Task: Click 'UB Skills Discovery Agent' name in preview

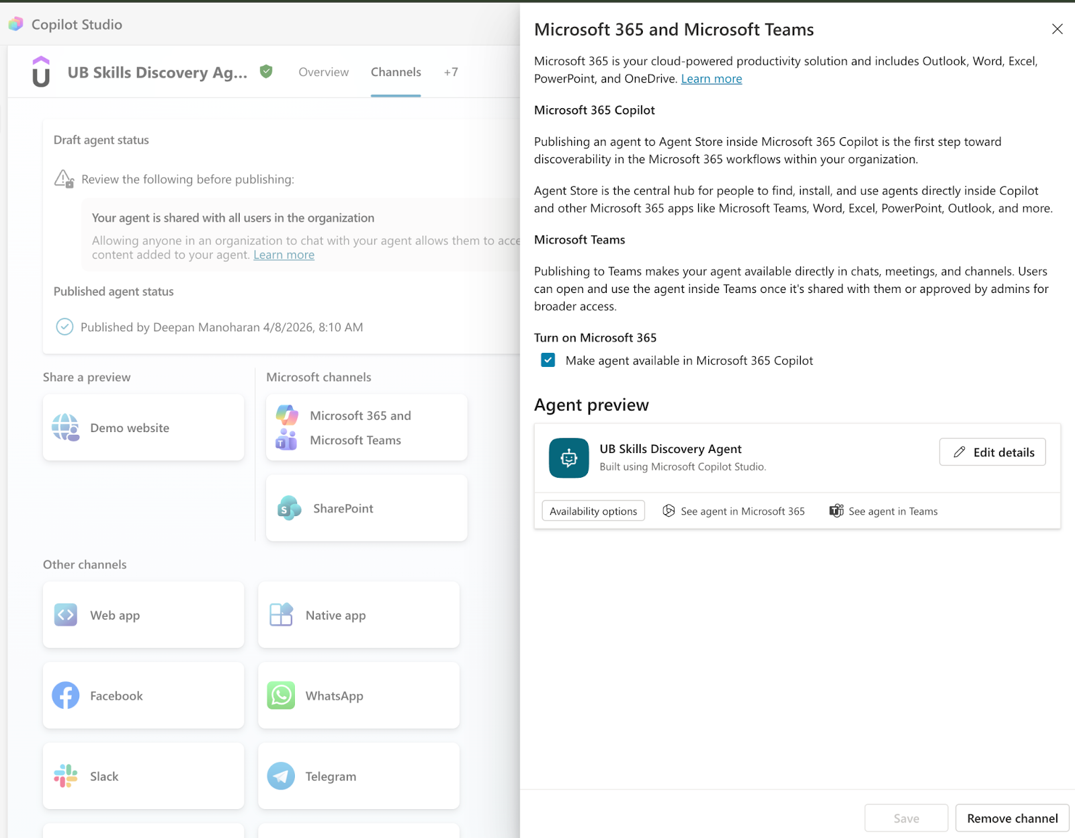Action: (x=671, y=448)
